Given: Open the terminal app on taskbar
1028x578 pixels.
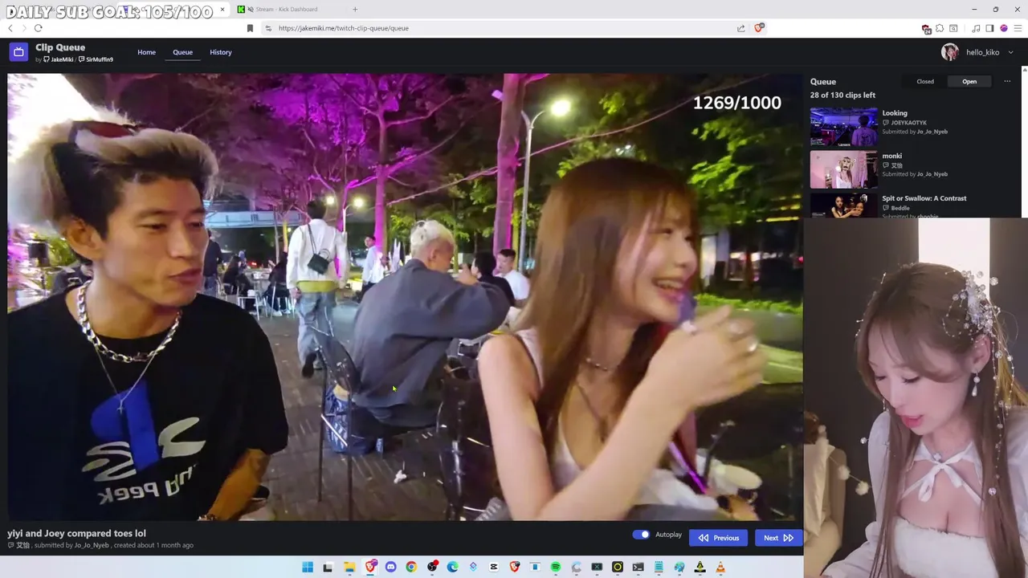Looking at the screenshot, I should (638, 568).
